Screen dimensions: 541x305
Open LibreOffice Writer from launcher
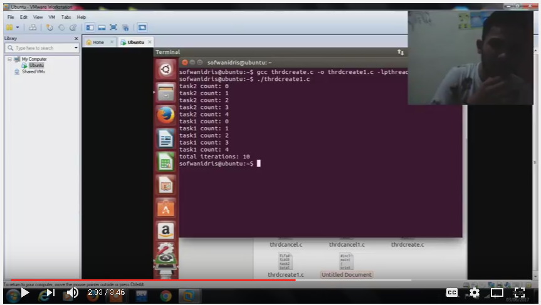tap(165, 138)
